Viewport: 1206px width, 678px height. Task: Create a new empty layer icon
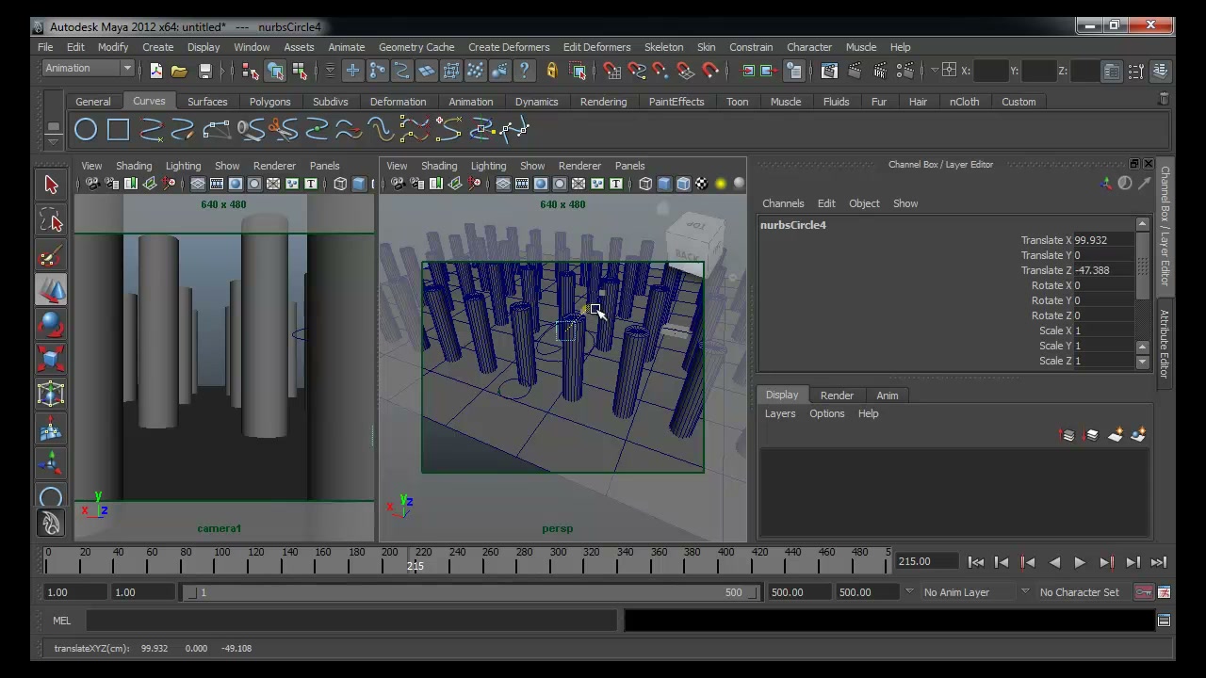[1116, 435]
